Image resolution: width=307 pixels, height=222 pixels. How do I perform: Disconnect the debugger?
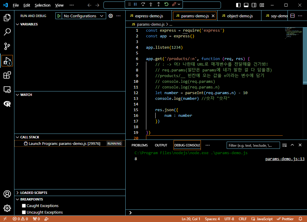click(x=174, y=4)
